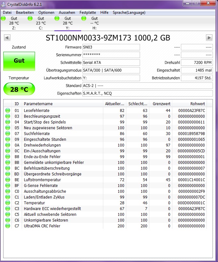
Task: Select disk H: in the drive bar
Action: (x=94, y=23)
